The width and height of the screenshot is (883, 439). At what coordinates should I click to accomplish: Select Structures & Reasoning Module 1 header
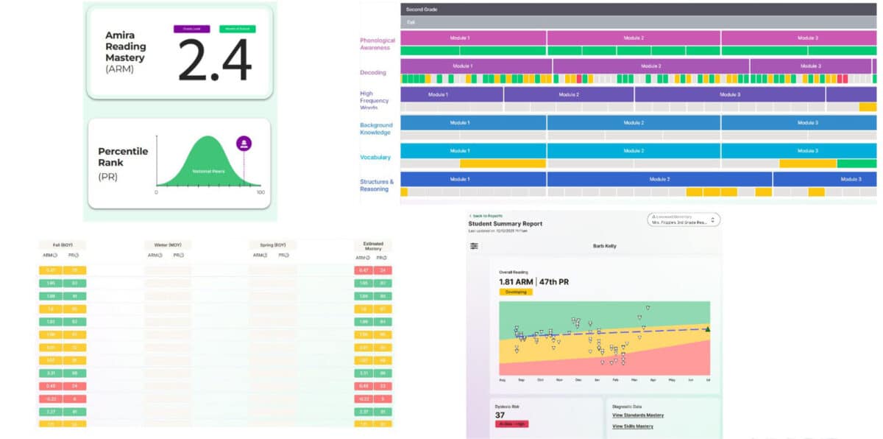point(473,179)
